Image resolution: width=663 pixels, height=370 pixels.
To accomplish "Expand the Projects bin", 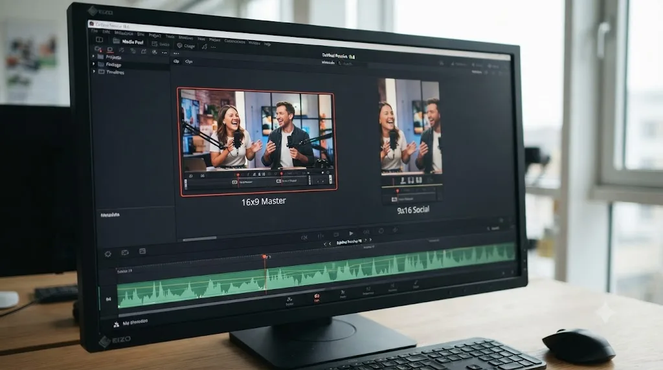I will 93,56.
